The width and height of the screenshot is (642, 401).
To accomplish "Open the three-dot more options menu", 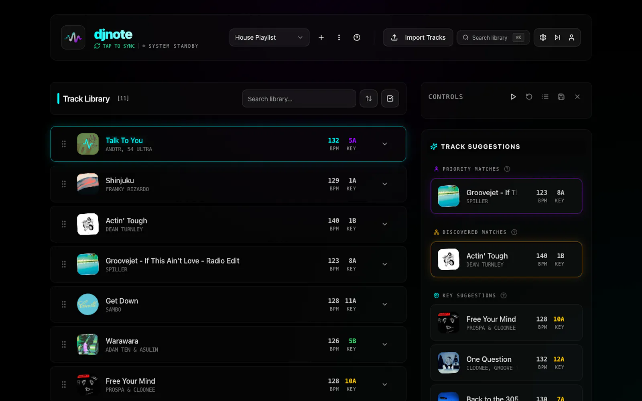I will 339,37.
